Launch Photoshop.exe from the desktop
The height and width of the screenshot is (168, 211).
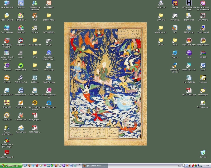click(x=203, y=104)
